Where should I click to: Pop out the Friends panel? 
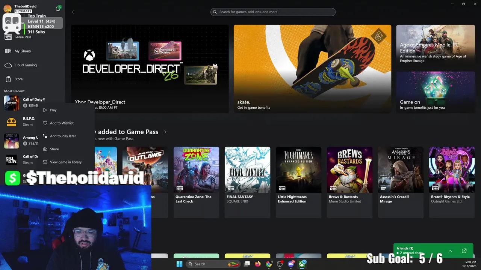(464, 251)
